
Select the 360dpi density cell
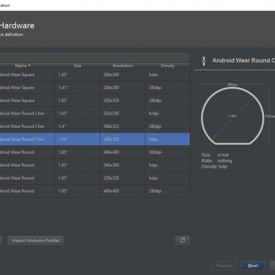(168, 152)
